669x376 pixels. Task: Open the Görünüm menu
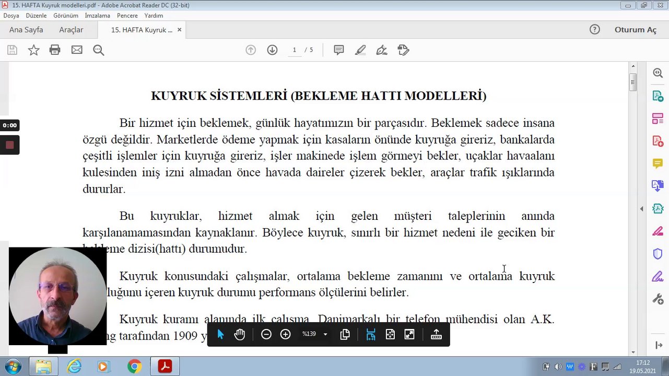point(66,16)
